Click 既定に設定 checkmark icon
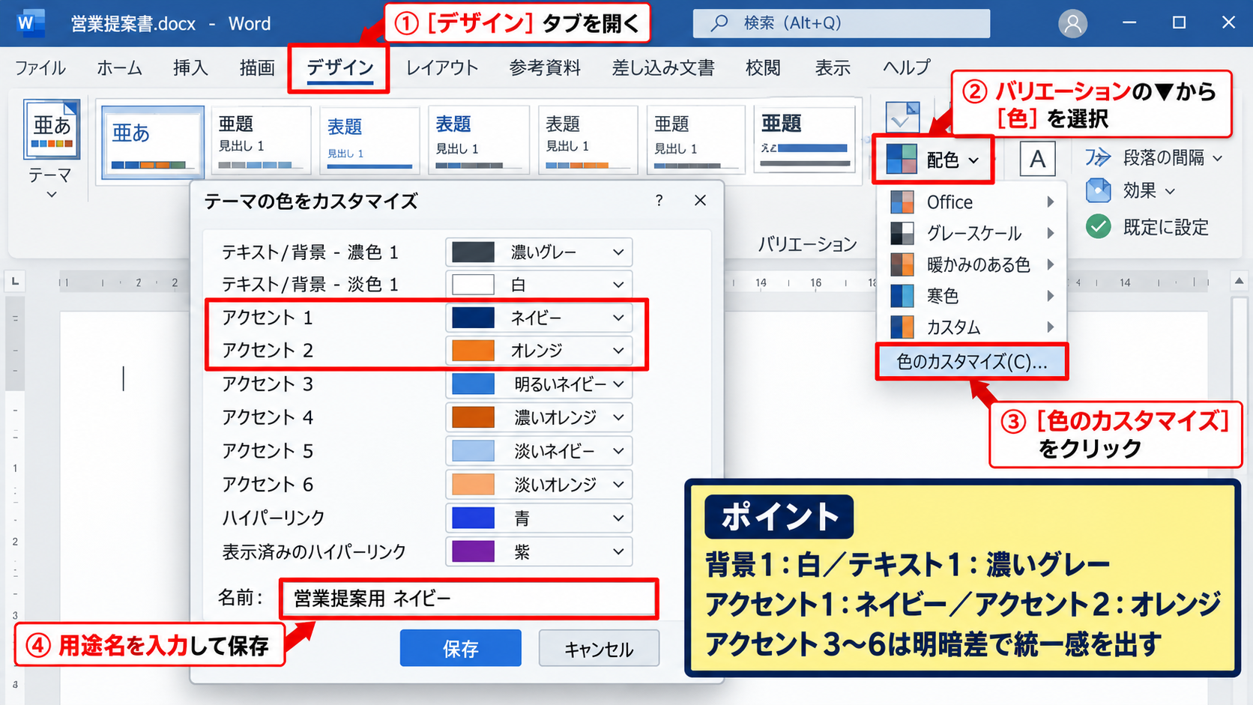This screenshot has height=705, width=1253. pyautogui.click(x=1099, y=226)
